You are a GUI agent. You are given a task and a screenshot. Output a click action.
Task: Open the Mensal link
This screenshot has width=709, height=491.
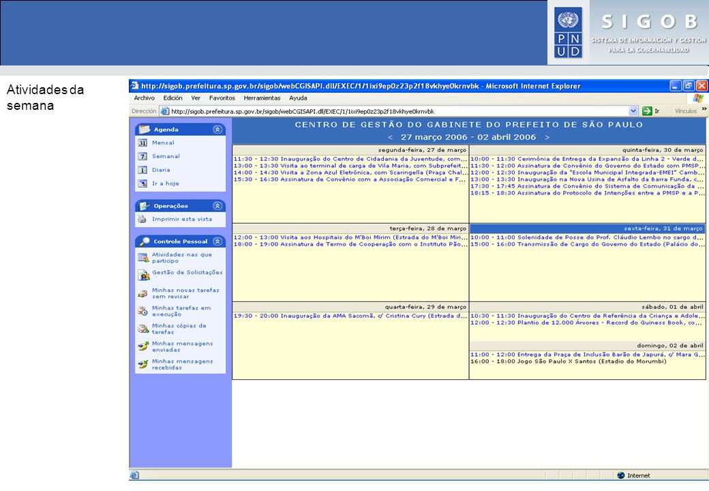pyautogui.click(x=163, y=143)
